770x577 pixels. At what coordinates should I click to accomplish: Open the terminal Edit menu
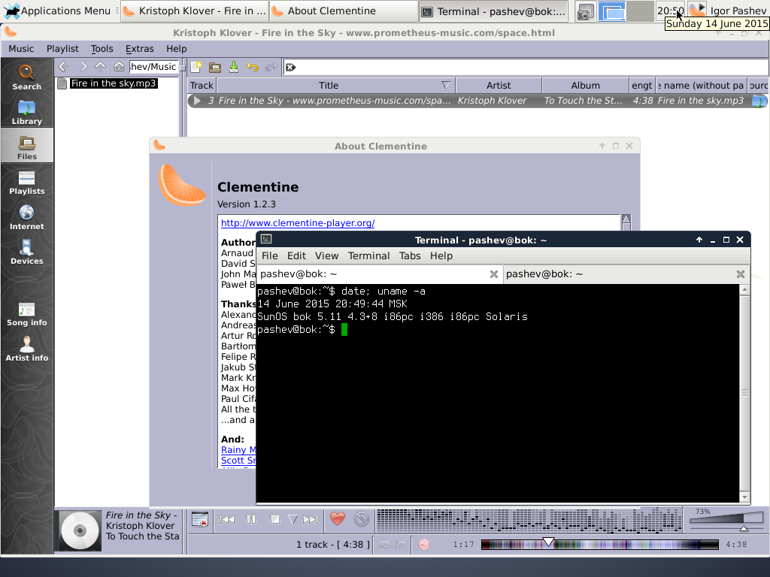(x=296, y=255)
